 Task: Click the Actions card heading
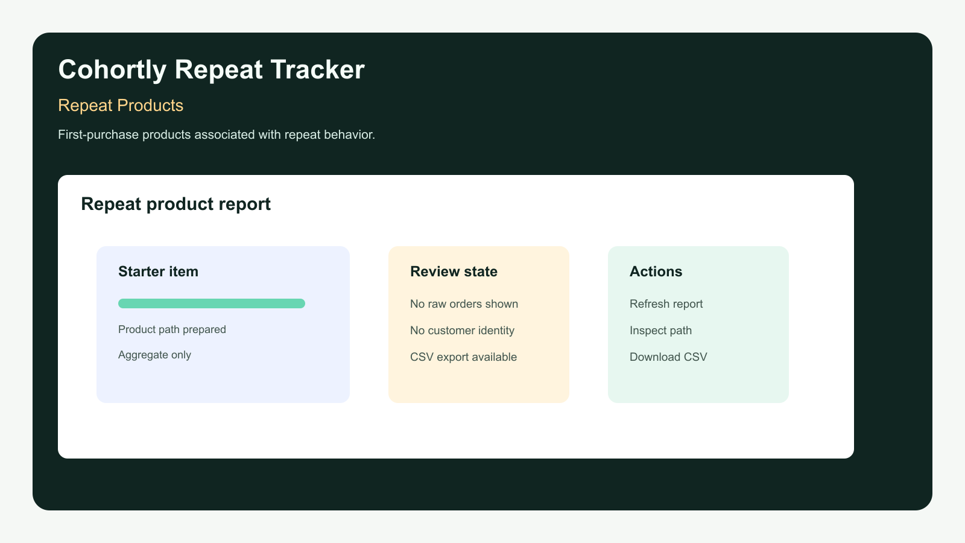(656, 271)
